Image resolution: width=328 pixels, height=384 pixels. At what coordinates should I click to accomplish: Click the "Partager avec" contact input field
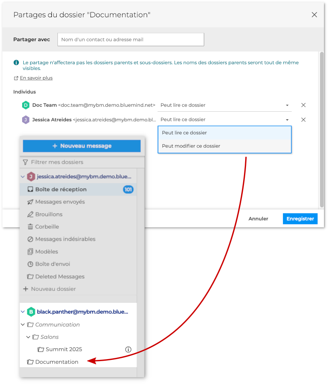131,40
